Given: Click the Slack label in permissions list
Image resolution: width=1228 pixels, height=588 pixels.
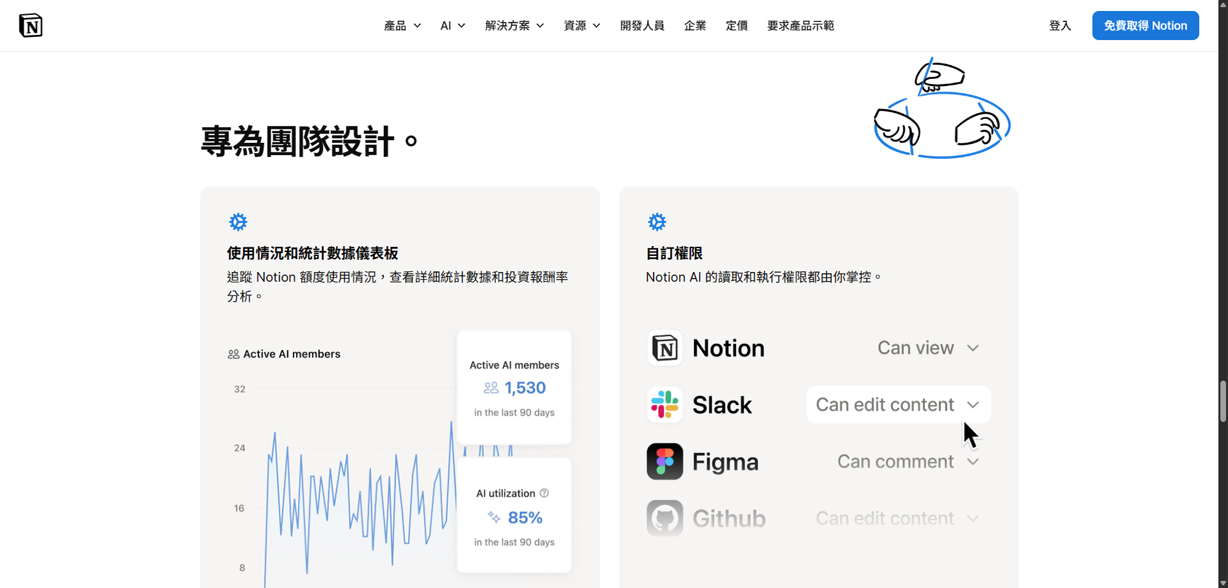Looking at the screenshot, I should pos(722,405).
